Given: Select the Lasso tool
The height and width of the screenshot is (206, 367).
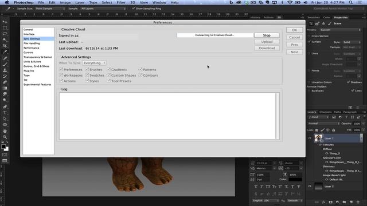Looking at the screenshot, I should coord(5,34).
